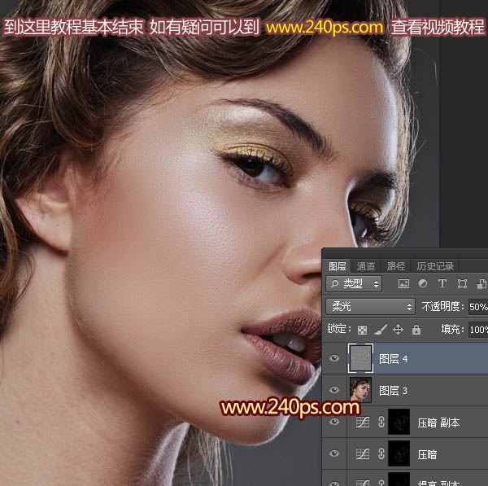Open the 柔光 blend mode dropdown
The height and width of the screenshot is (486, 488).
[x=370, y=307]
